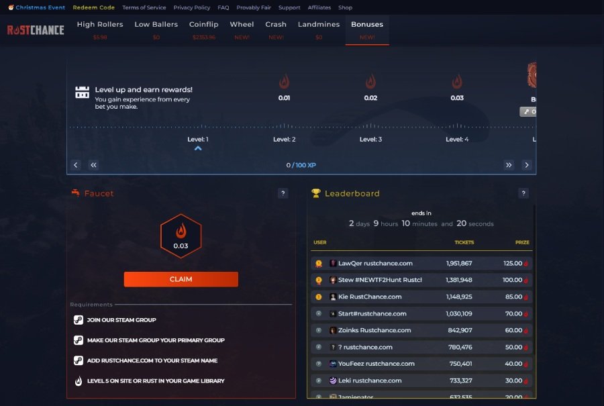Select user YouFeez rustchance.com
Screen dimensions: 604x406
[x=376, y=364]
